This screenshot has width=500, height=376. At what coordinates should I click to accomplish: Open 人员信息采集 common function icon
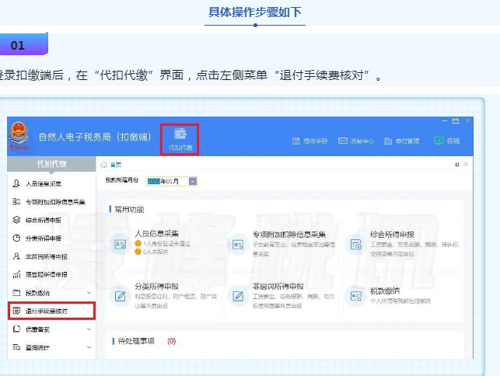tap(121, 245)
